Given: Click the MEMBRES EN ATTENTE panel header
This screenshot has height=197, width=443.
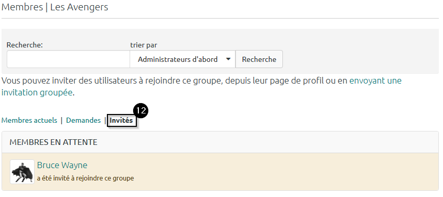Looking at the screenshot, I should point(220,142).
